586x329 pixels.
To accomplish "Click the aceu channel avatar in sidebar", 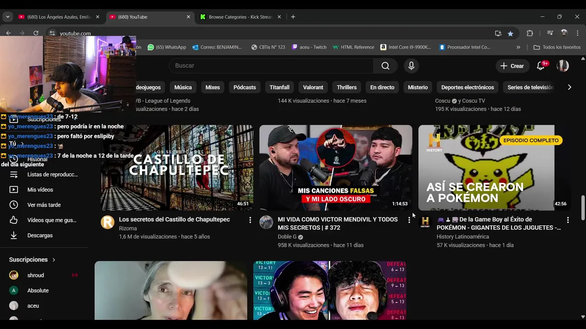I will point(14,306).
